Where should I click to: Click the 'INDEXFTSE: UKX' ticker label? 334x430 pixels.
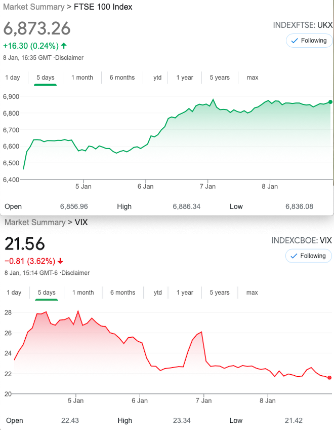[x=303, y=25]
